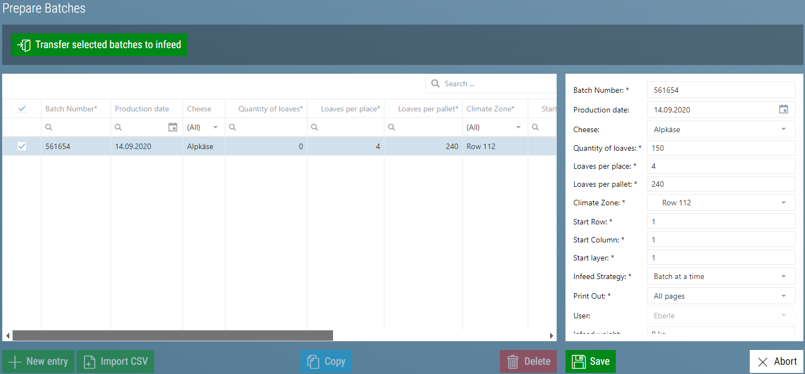Click the Save button
Screen dimensions: 805x374
click(590, 361)
